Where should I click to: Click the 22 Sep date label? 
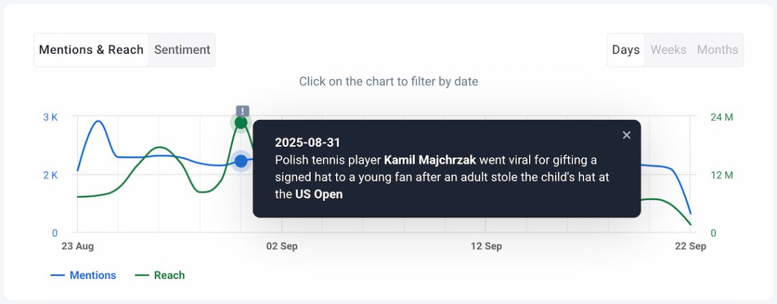pos(690,246)
